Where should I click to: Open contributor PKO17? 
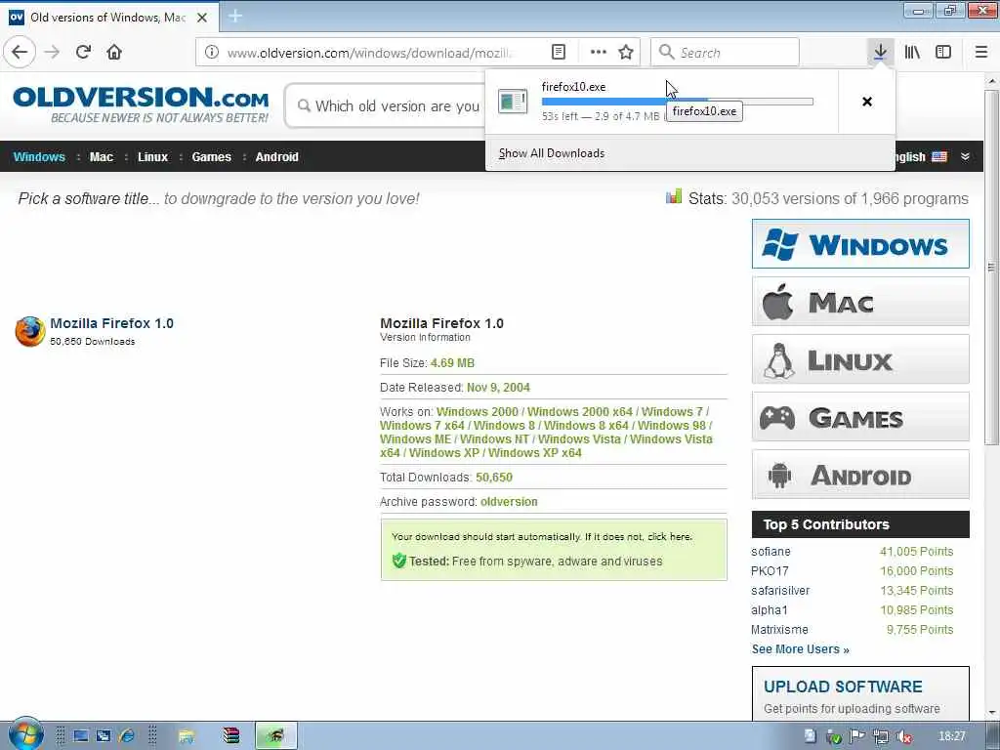770,571
